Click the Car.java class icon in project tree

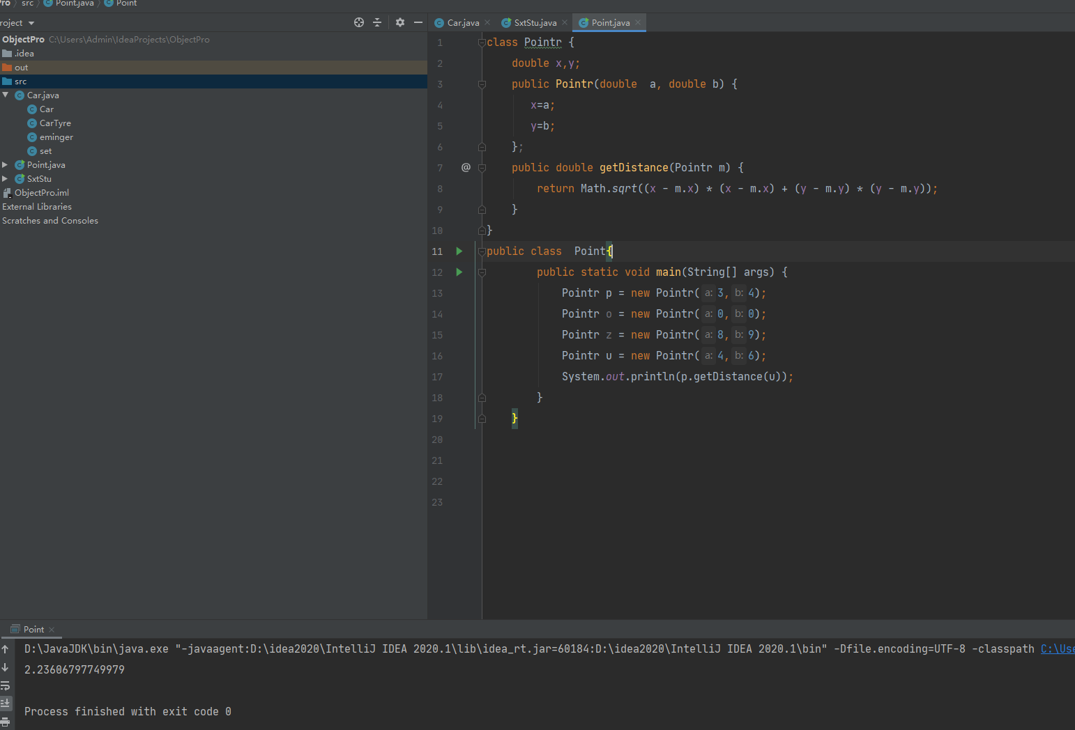[20, 95]
